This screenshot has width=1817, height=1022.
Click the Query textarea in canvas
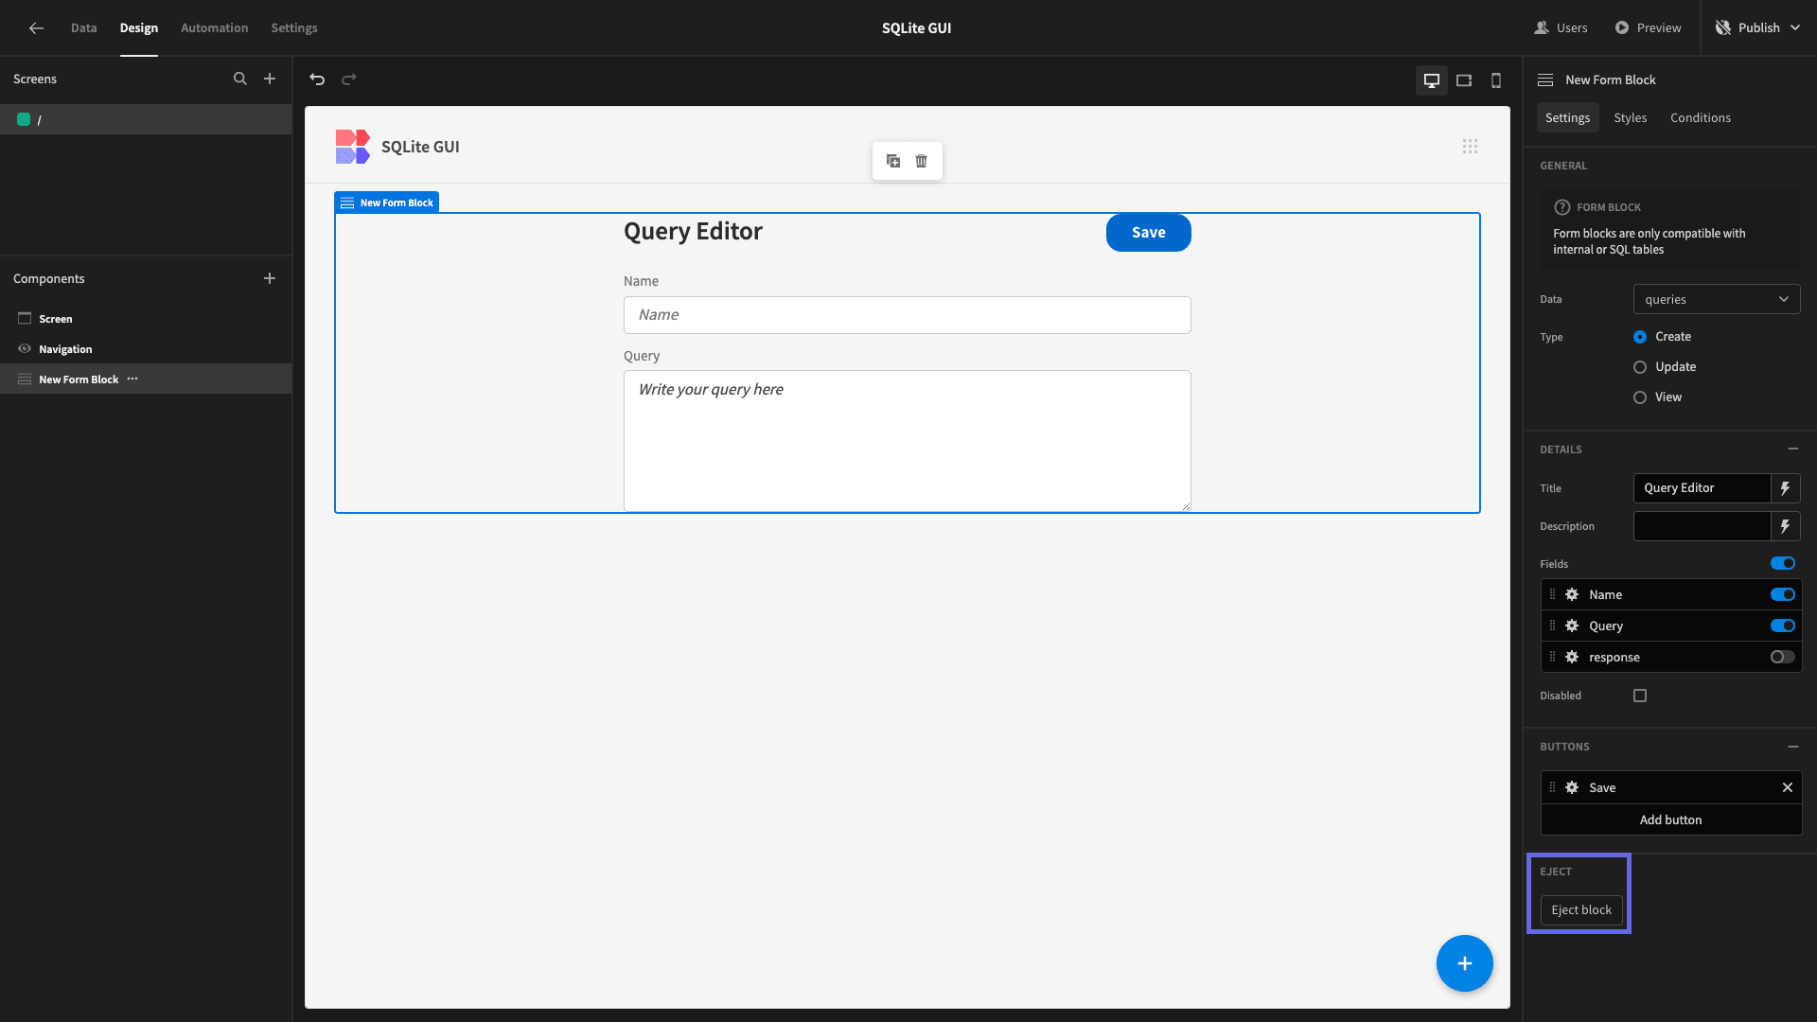908,441
